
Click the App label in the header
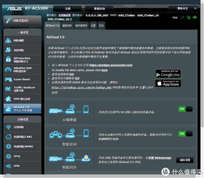click(x=175, y=17)
